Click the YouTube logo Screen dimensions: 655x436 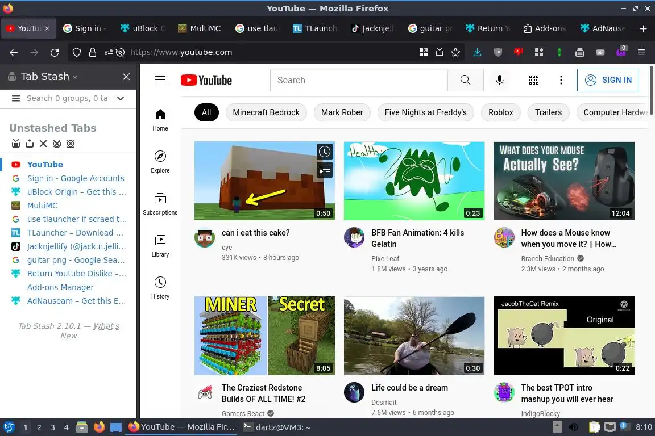point(206,80)
